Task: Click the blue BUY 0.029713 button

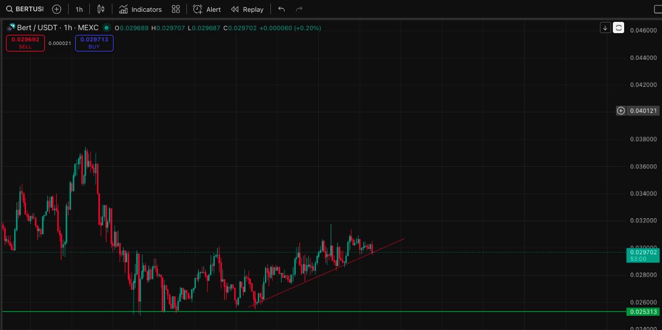Action: point(94,43)
